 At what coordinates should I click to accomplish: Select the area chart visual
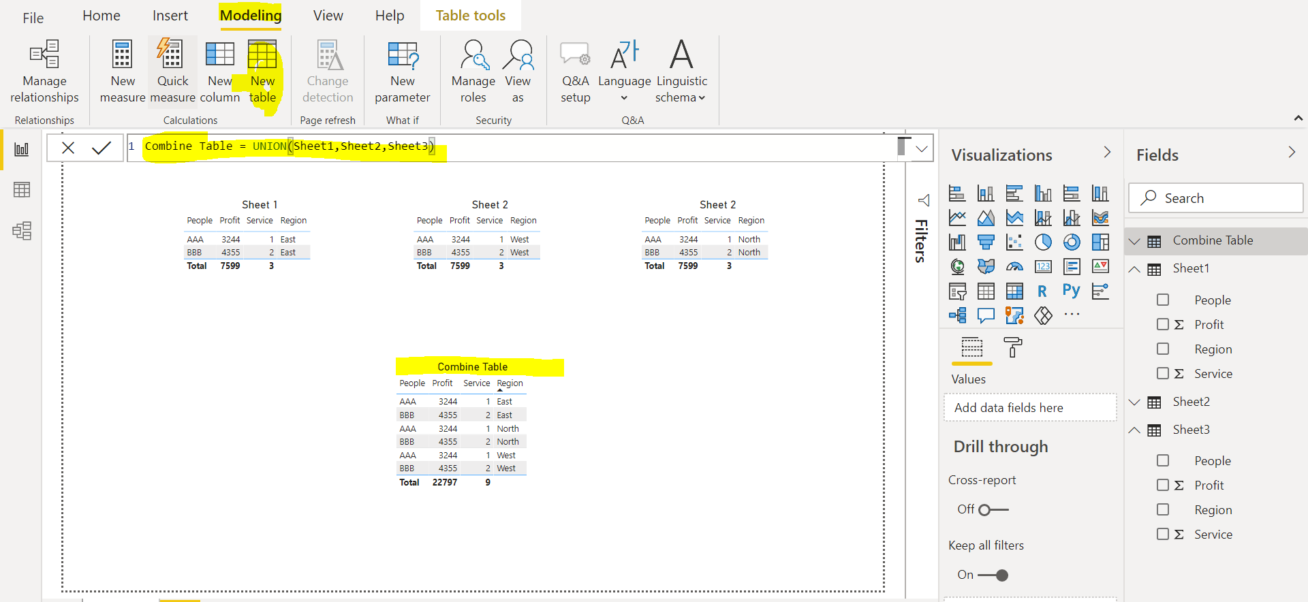tap(986, 218)
